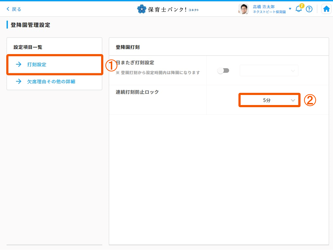The width and height of the screenshot is (333, 250).
Task: Click the arrow icon beside 打刻設定
Action: pyautogui.click(x=19, y=64)
